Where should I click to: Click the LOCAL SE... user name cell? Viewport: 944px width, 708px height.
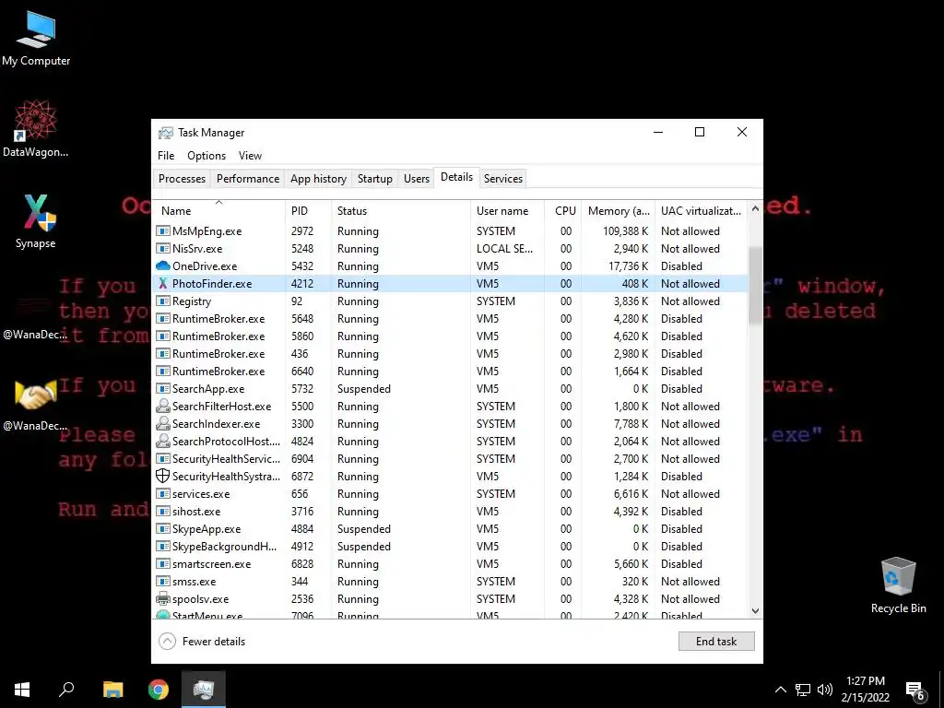(504, 249)
